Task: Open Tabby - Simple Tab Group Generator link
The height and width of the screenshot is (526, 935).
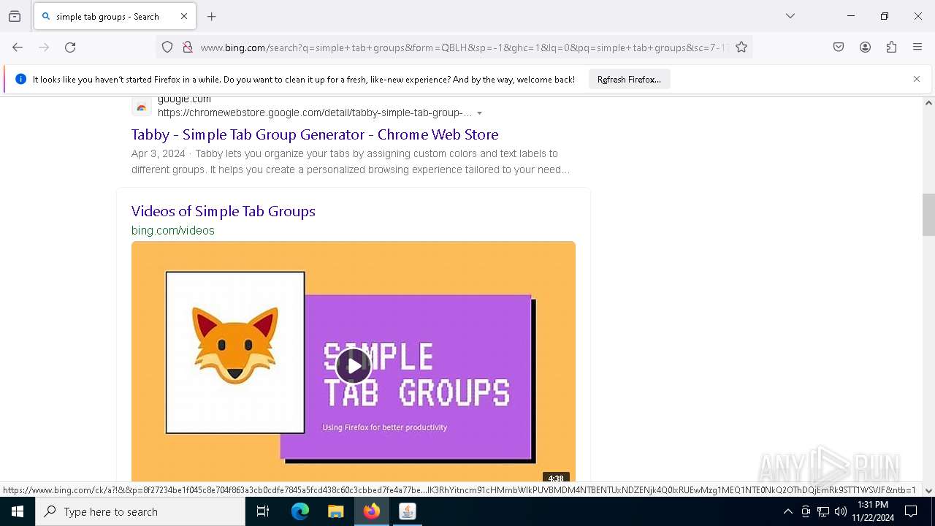Action: pyautogui.click(x=315, y=134)
